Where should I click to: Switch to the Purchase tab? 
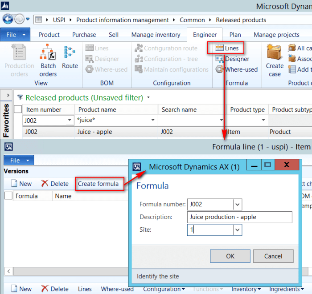[84, 35]
